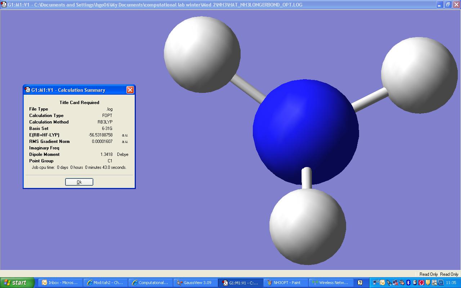Screen dimensions: 461x288
Task: Switch to the GaussView 3.09 taskbar window
Action: [x=196, y=283]
